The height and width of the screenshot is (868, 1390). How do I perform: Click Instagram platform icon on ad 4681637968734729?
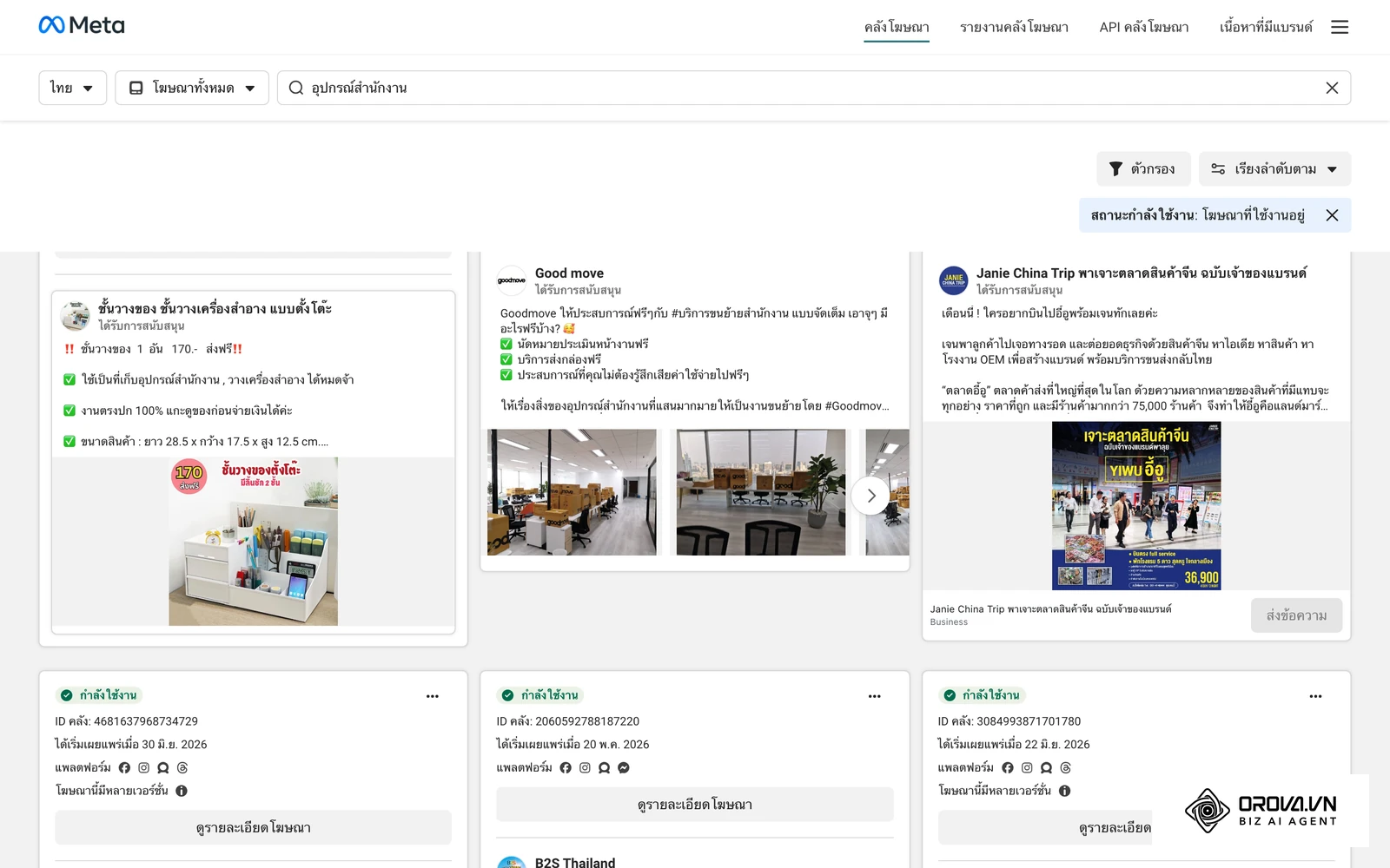(x=143, y=768)
